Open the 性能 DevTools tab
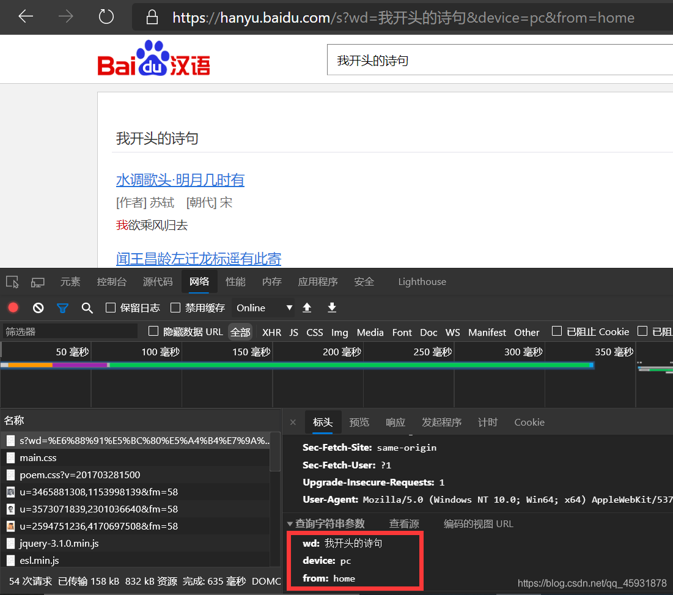 (x=235, y=282)
